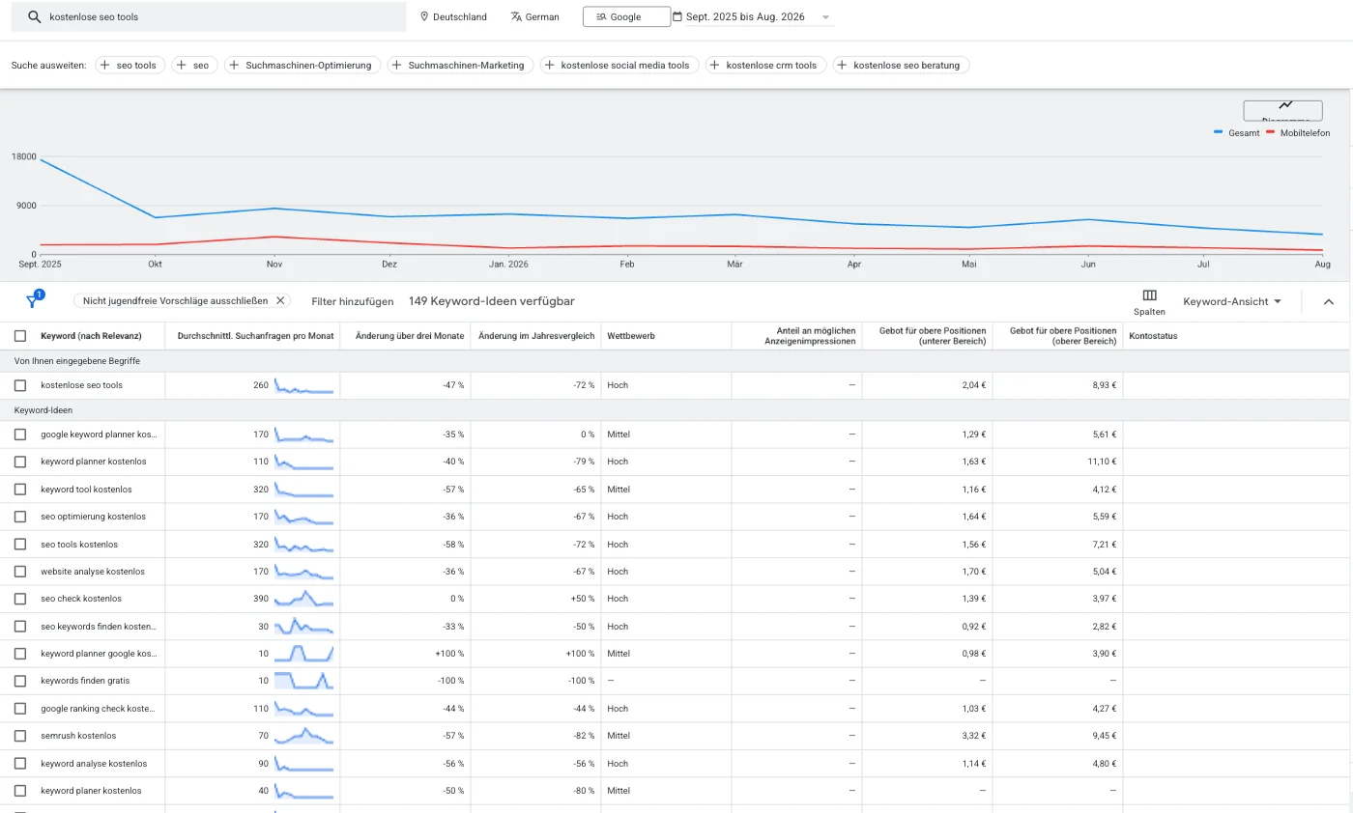Click 'Filter hinzufügen'
The width and height of the screenshot is (1353, 813).
tap(353, 301)
